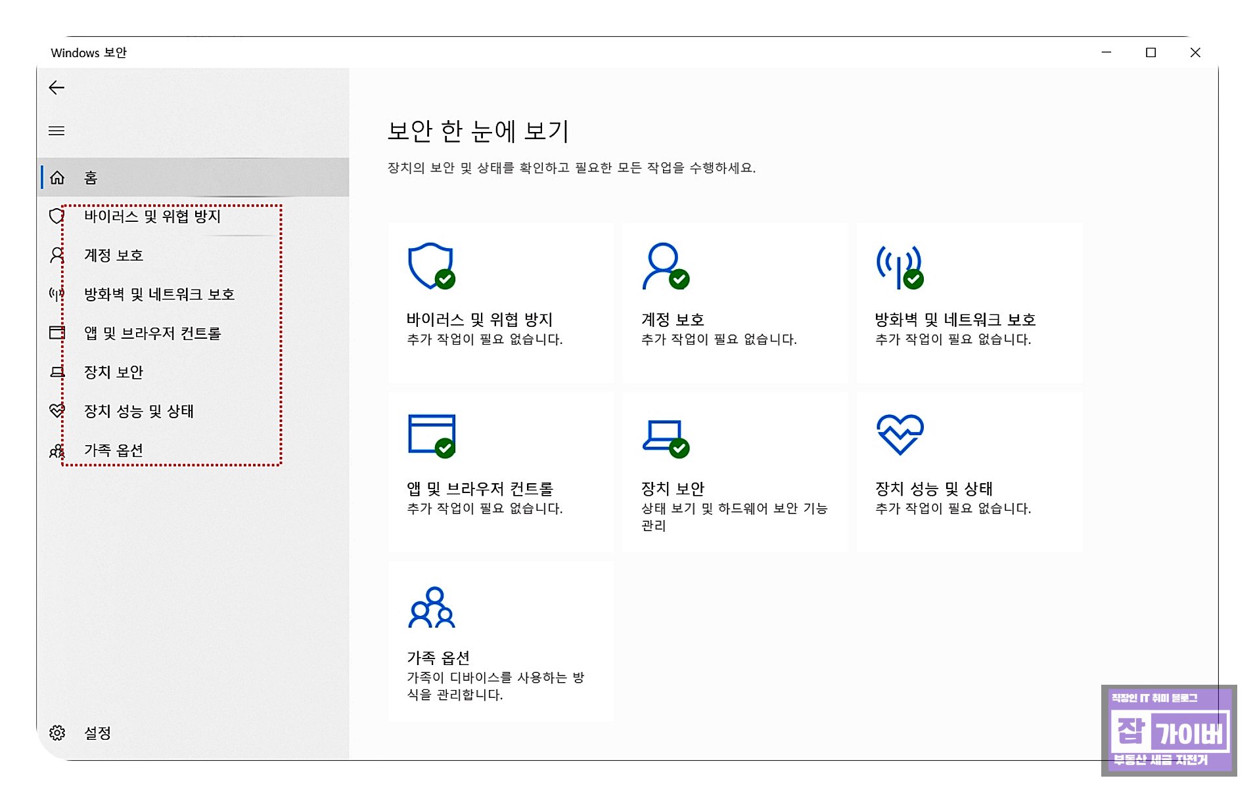Click the family people icon in sidebar
This screenshot has height=797, width=1255.
(x=57, y=450)
